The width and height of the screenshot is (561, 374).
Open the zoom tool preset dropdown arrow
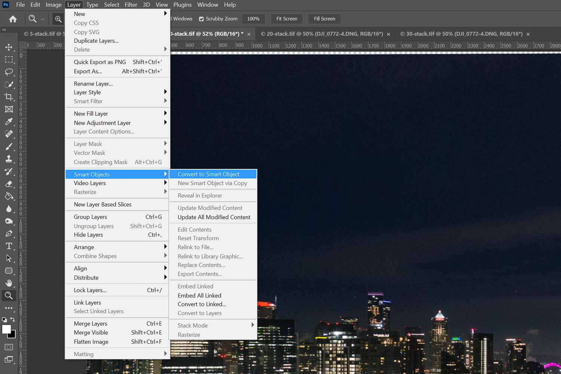point(43,19)
